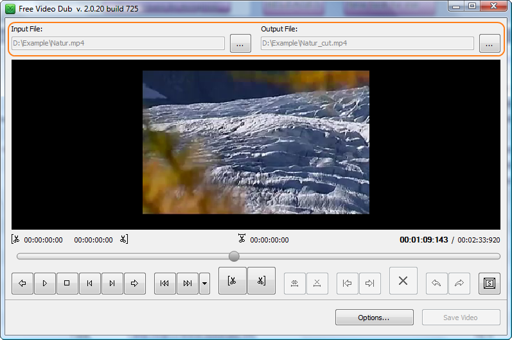
Task: Open the keyframe navigation dropdown arrow
Action: coord(204,283)
